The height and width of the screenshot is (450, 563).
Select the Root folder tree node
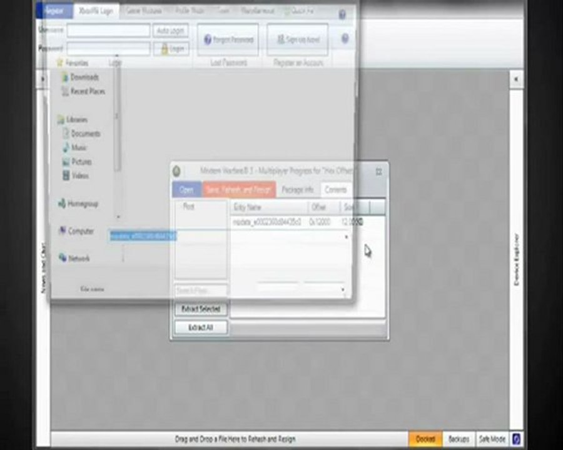pyautogui.click(x=188, y=206)
